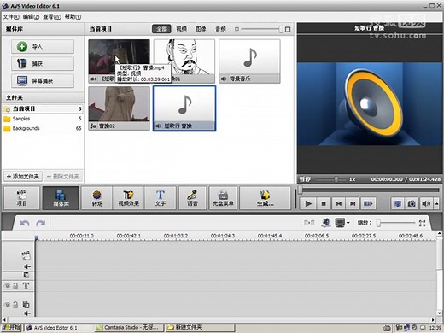
Task: Open the 媒体库 media library section
Action: pos(61,198)
